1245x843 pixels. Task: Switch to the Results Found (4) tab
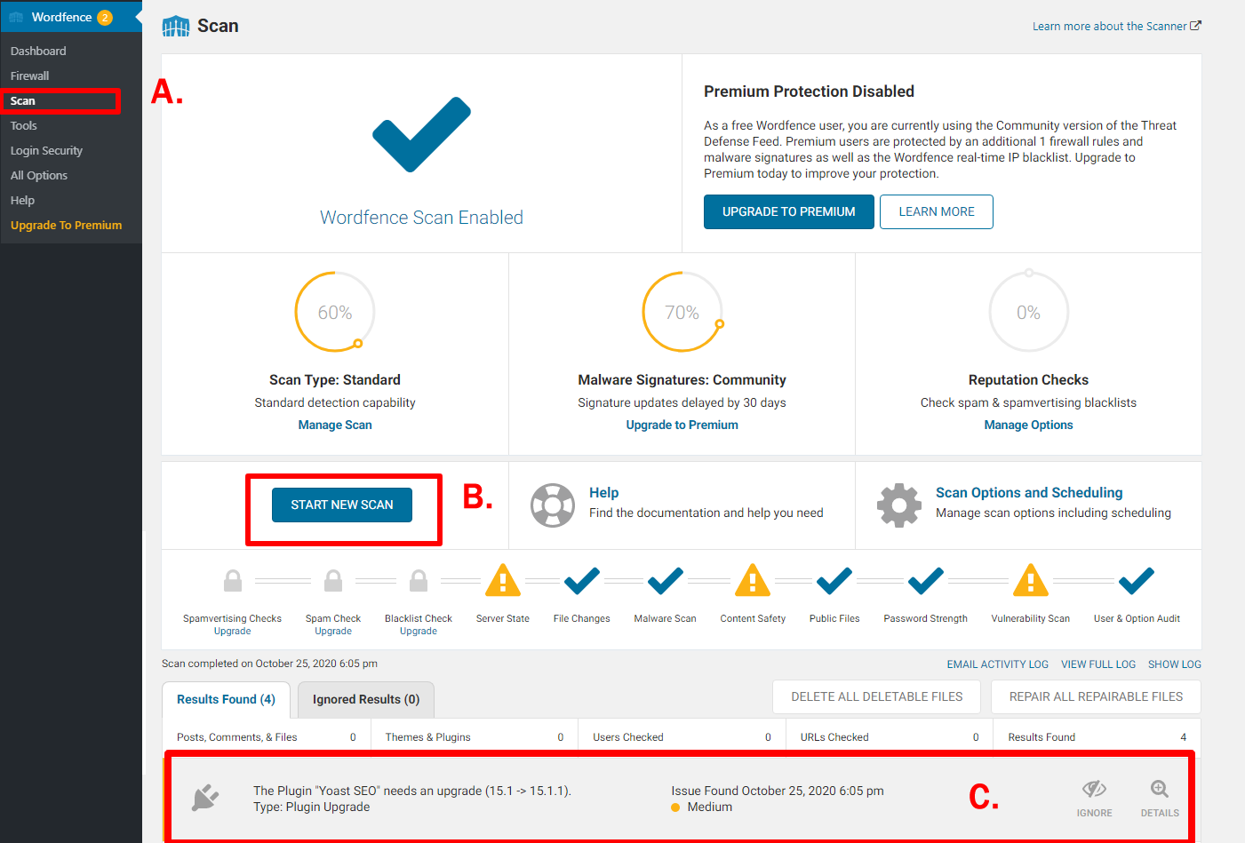coord(226,700)
